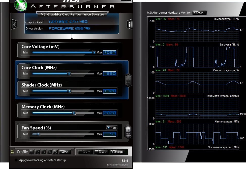Screen dimensions: 246x169
Task: Select profile slot 5
Action: 55,152
